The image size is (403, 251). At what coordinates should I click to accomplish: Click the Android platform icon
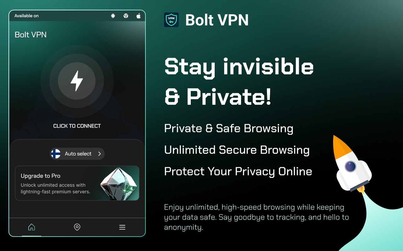tap(113, 16)
